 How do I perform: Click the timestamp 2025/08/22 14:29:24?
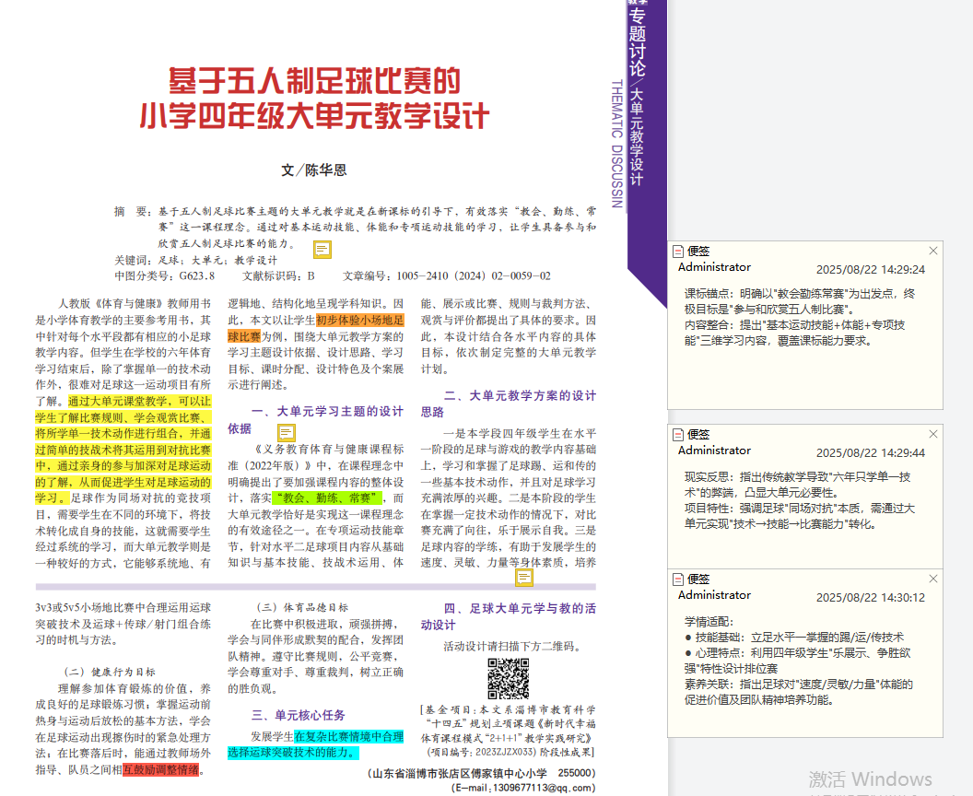[x=871, y=270]
